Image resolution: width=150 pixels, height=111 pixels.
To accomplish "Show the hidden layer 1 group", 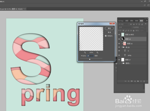I will pos(119,63).
